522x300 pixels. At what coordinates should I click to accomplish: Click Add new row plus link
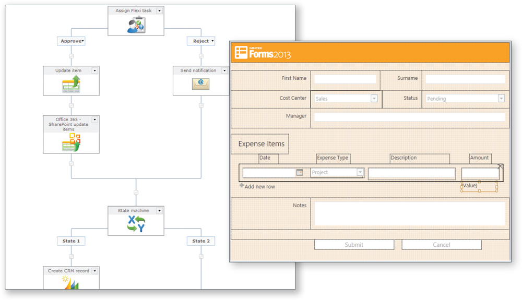click(257, 186)
